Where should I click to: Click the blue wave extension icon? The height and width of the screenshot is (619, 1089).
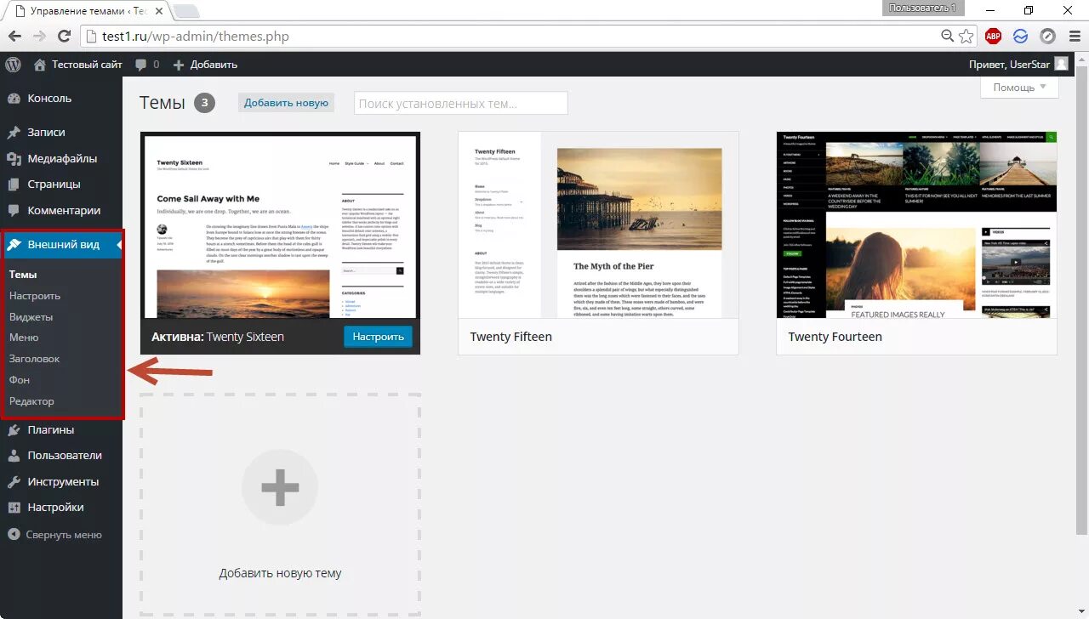pyautogui.click(x=1021, y=37)
